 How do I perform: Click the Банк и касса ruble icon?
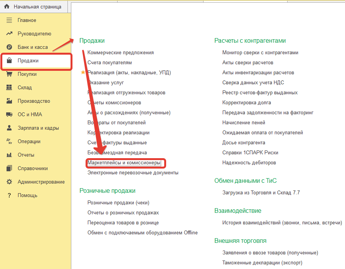[x=9, y=47]
